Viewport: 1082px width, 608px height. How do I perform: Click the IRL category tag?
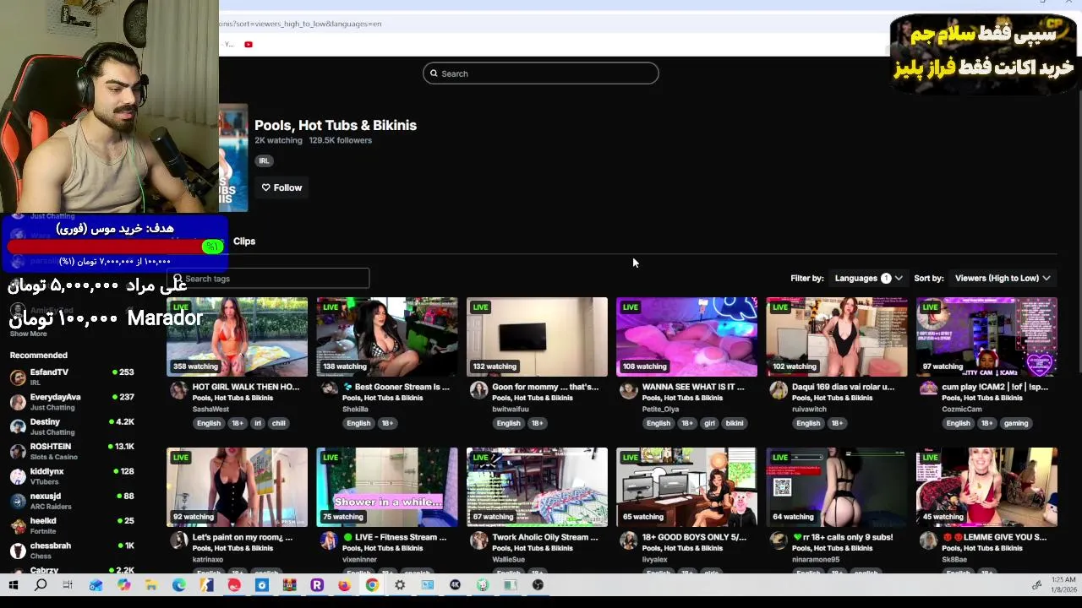tap(264, 160)
